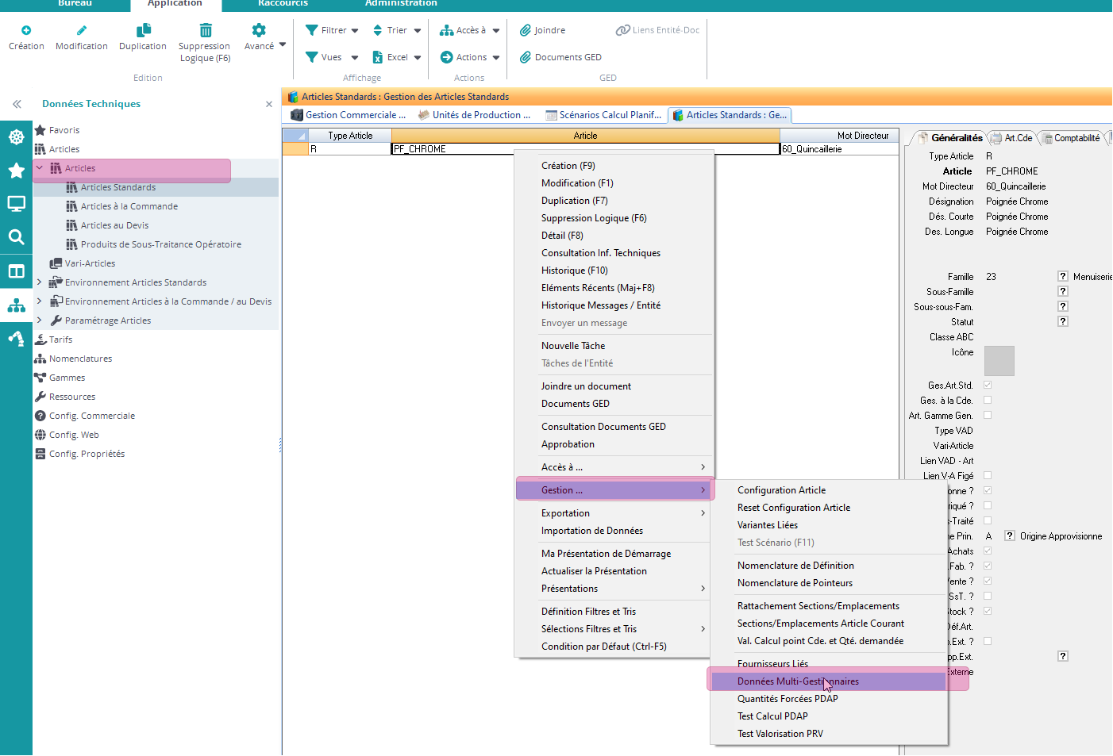The image size is (1113, 756).
Task: Click the Famille help question button
Action: (1062, 277)
